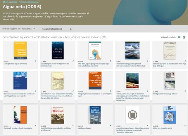This screenshot has height=136, width=188.
Task: Pin the Fluid pasts book record
Action: pyautogui.click(x=185, y=92)
